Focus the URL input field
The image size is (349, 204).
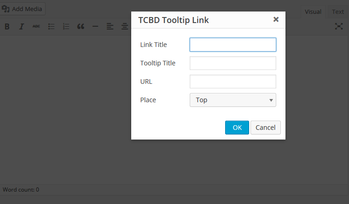tap(233, 82)
